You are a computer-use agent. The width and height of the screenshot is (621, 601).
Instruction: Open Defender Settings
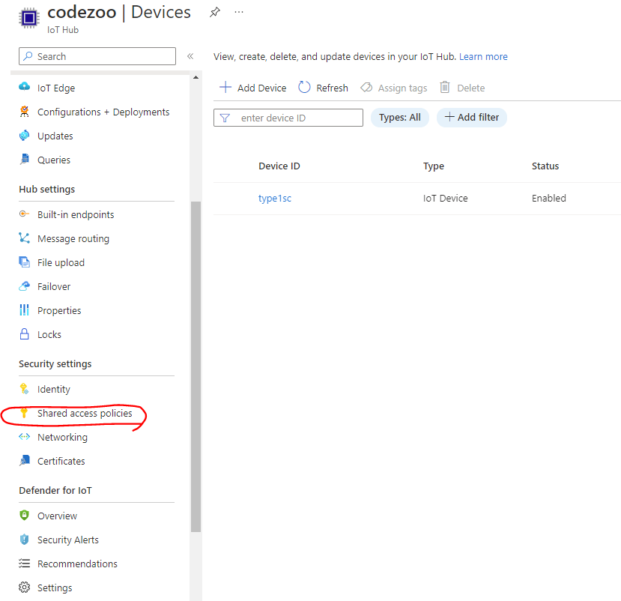55,588
